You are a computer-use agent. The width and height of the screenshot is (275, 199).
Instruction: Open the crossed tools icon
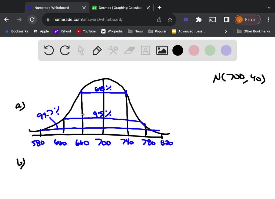[x=113, y=50]
